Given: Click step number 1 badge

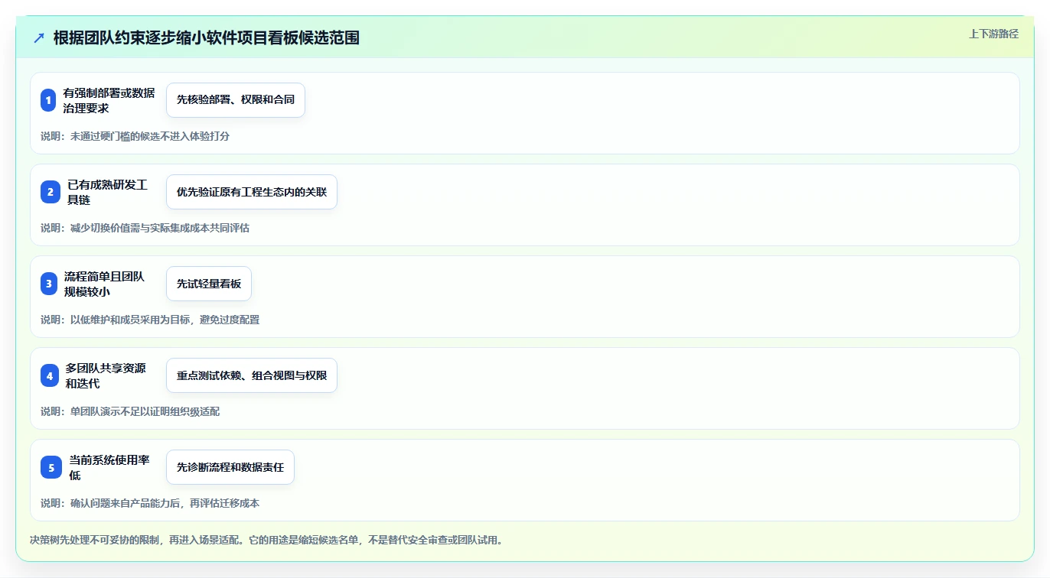Looking at the screenshot, I should [48, 100].
